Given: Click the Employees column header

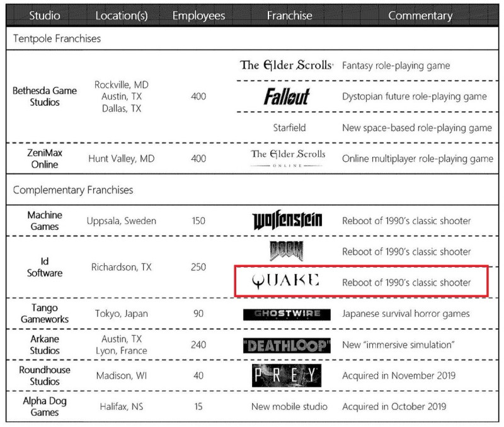Looking at the screenshot, I should tap(198, 15).
